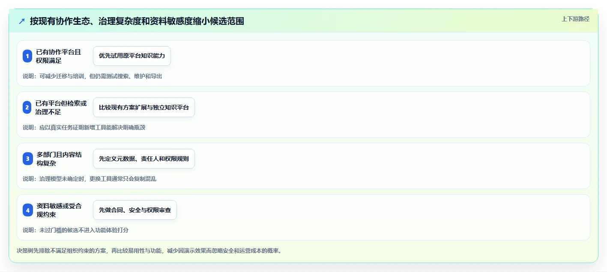Click the step 2 number badge

(x=27, y=107)
